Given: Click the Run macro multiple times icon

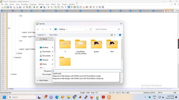Looking at the screenshot, I should pyautogui.click(x=100, y=7).
